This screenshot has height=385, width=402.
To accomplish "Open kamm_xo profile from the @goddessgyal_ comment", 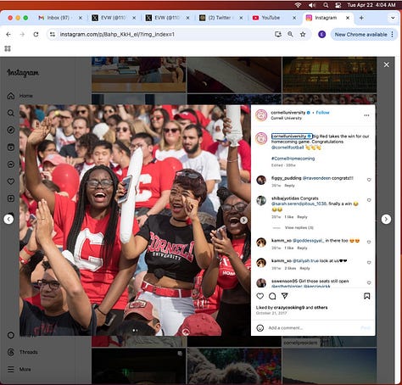I will pos(282,241).
